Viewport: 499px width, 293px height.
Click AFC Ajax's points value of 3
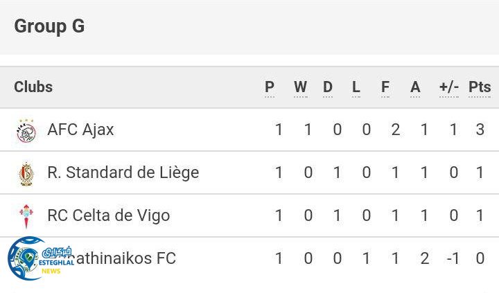click(x=480, y=130)
